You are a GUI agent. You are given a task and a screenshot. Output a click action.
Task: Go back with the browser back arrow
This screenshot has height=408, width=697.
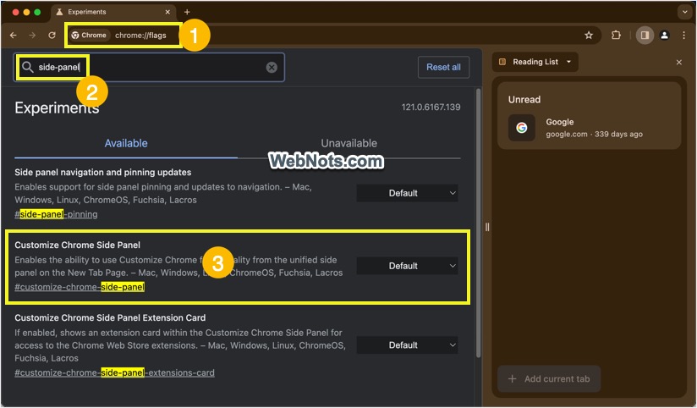click(x=14, y=36)
